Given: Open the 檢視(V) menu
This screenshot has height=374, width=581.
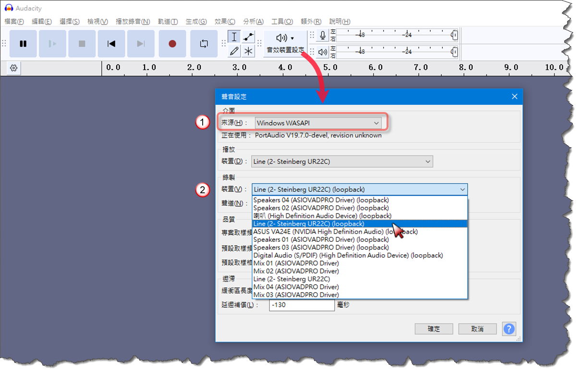Looking at the screenshot, I should (97, 22).
